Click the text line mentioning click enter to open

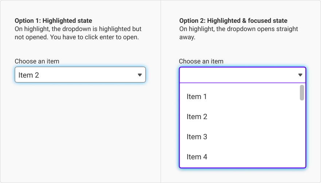(x=77, y=37)
